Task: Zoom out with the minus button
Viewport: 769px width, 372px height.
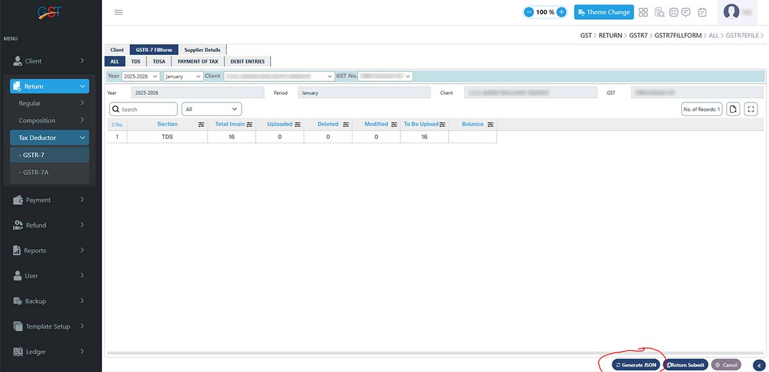Action: click(529, 12)
